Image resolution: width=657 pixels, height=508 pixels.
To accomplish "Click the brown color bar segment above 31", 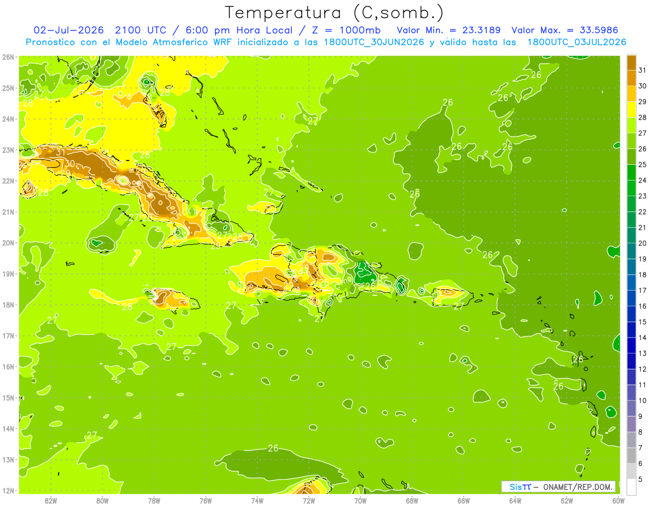I will point(631,63).
